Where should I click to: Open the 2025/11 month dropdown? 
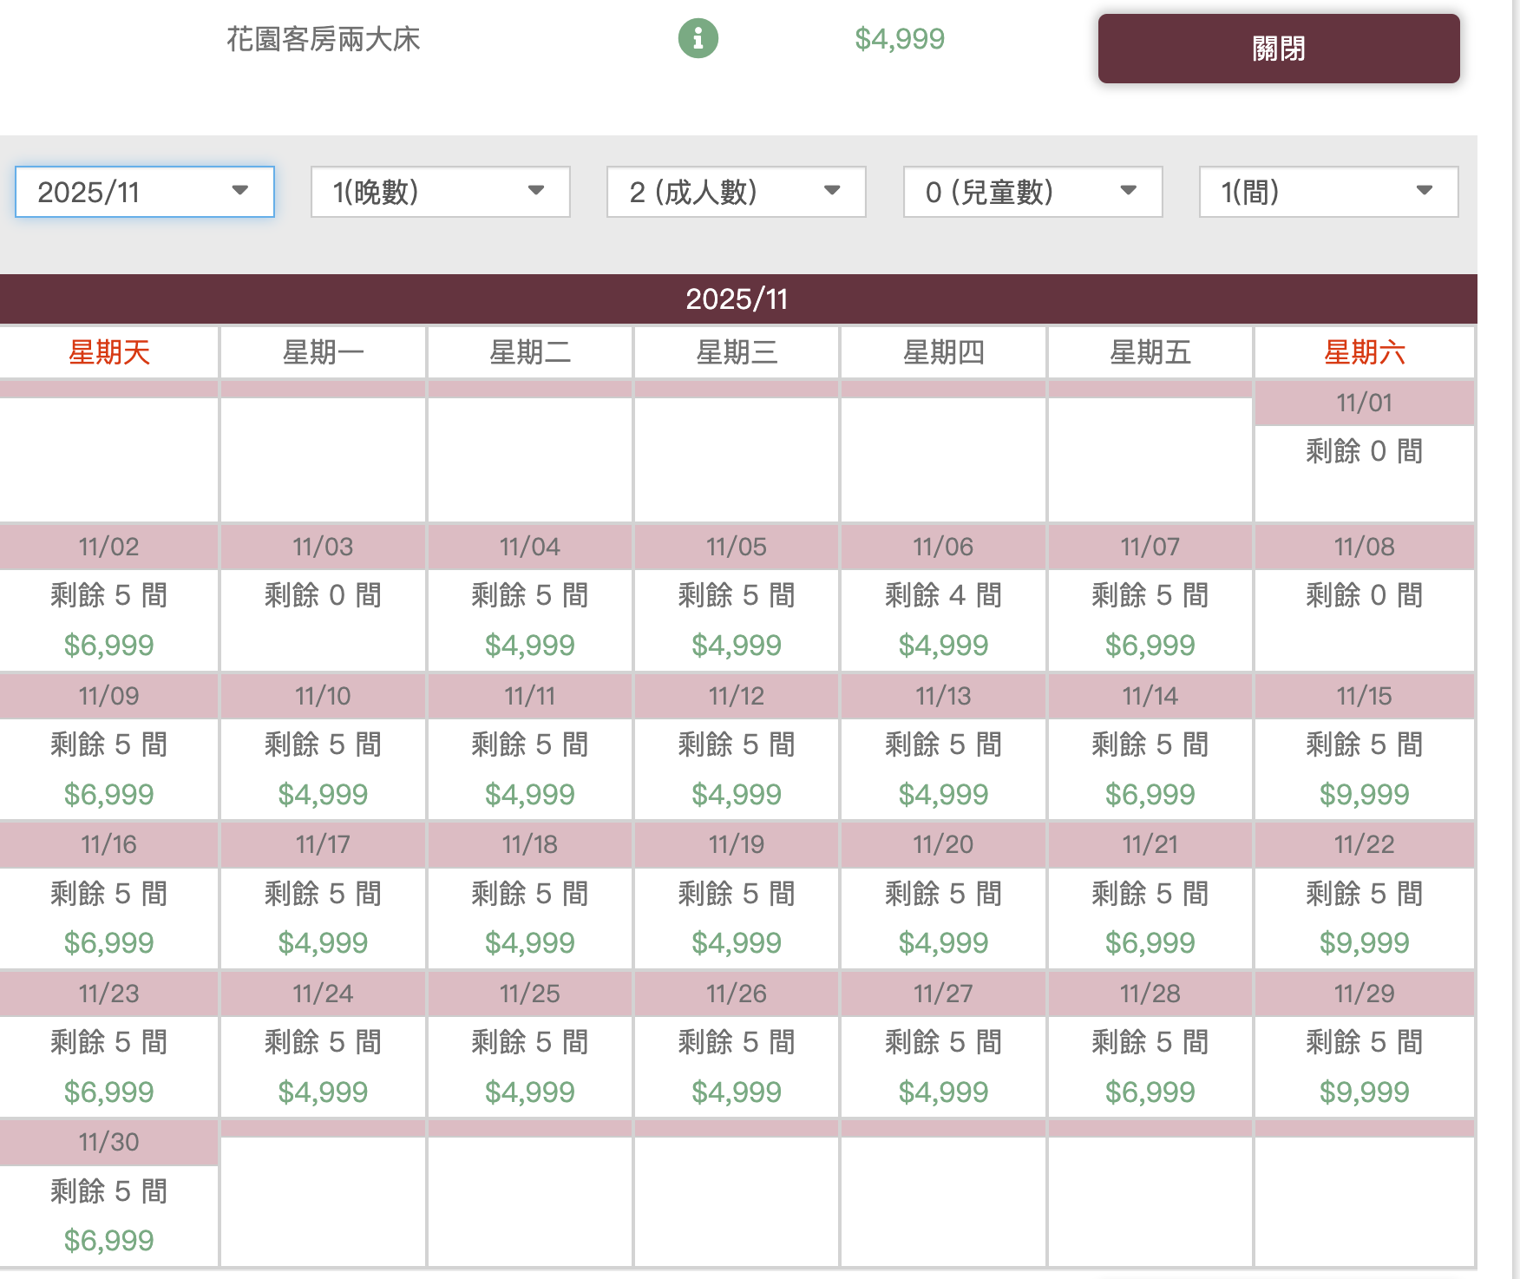click(145, 192)
